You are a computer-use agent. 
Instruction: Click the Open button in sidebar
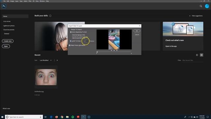[6, 46]
